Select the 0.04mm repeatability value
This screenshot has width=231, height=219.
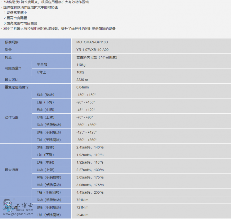coord(82,87)
